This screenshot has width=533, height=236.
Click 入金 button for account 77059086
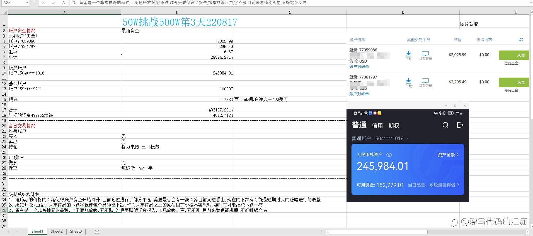point(514,55)
